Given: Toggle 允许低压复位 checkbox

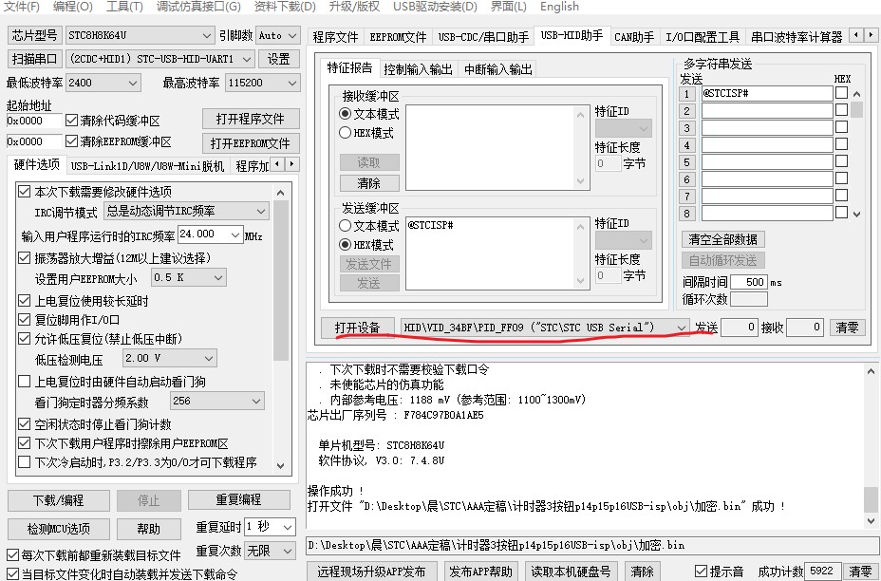Looking at the screenshot, I should [x=24, y=339].
